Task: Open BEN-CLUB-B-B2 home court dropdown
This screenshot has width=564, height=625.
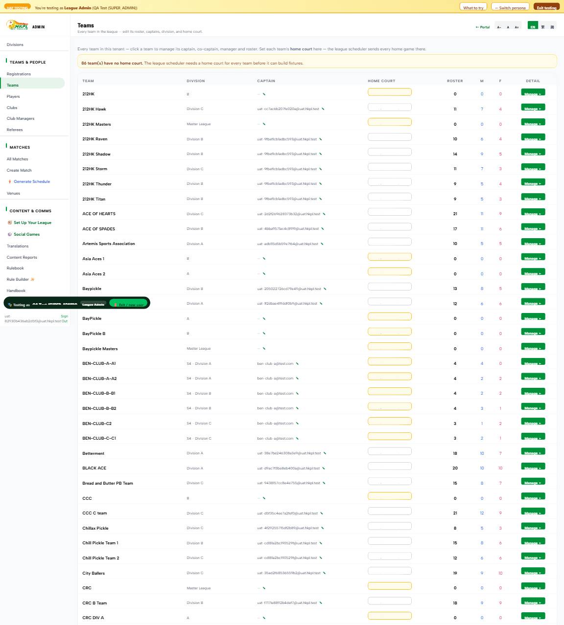Action: pyautogui.click(x=390, y=406)
